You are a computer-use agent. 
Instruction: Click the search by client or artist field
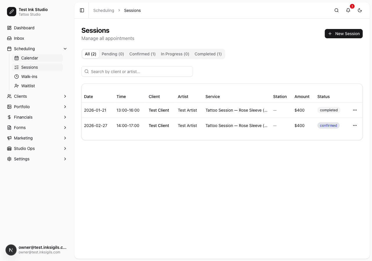pos(137,71)
